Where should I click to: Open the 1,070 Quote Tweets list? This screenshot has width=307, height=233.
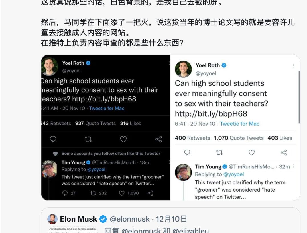239,138
